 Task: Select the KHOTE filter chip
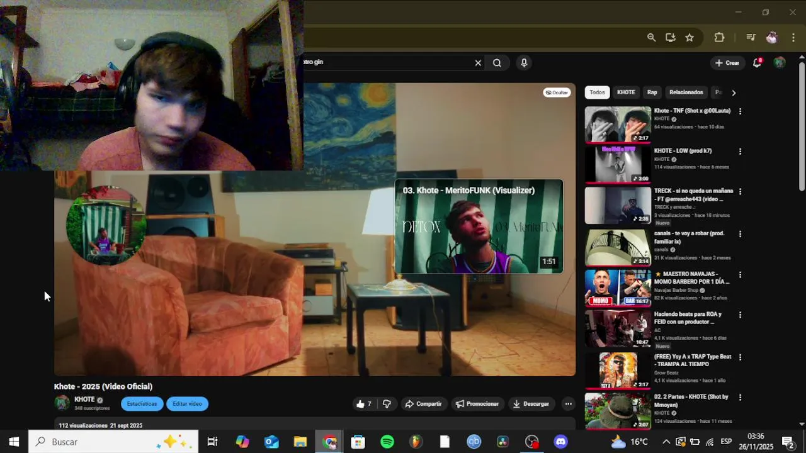tap(626, 92)
